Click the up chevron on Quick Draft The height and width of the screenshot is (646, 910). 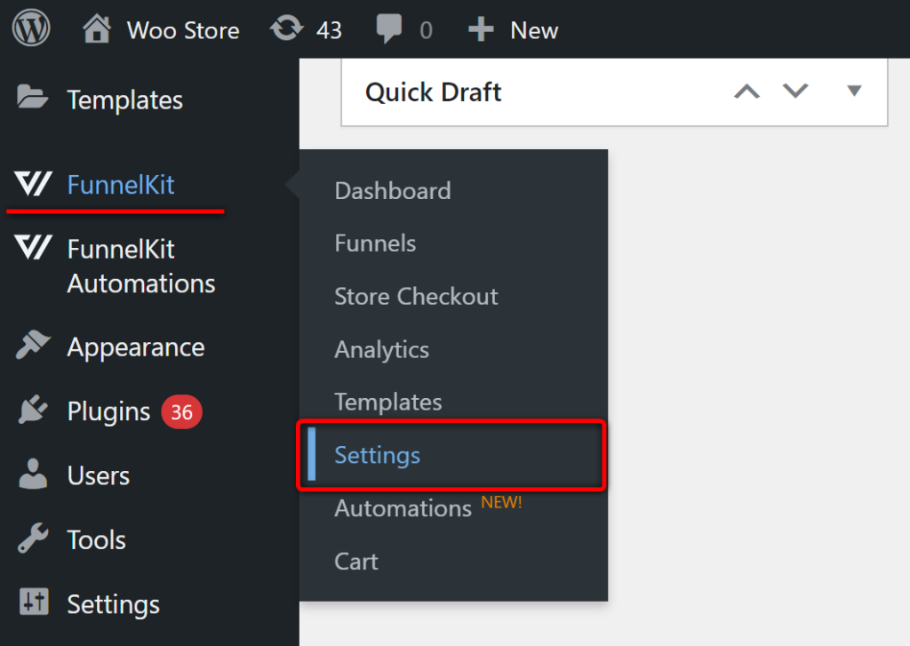click(x=747, y=91)
